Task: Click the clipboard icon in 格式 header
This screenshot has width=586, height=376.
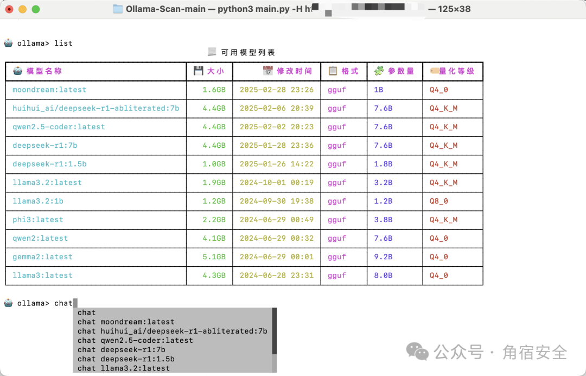Action: pyautogui.click(x=333, y=71)
